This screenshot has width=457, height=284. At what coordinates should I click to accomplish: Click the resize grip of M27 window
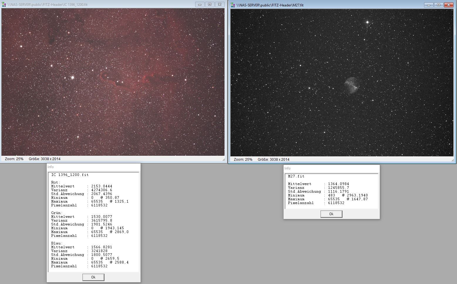pos(452,160)
